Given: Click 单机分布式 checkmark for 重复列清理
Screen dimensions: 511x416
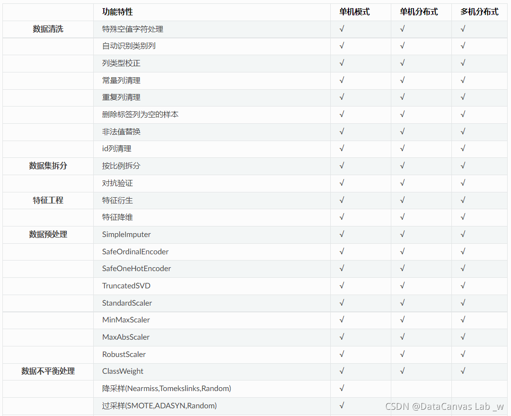Looking at the screenshot, I should (x=402, y=97).
